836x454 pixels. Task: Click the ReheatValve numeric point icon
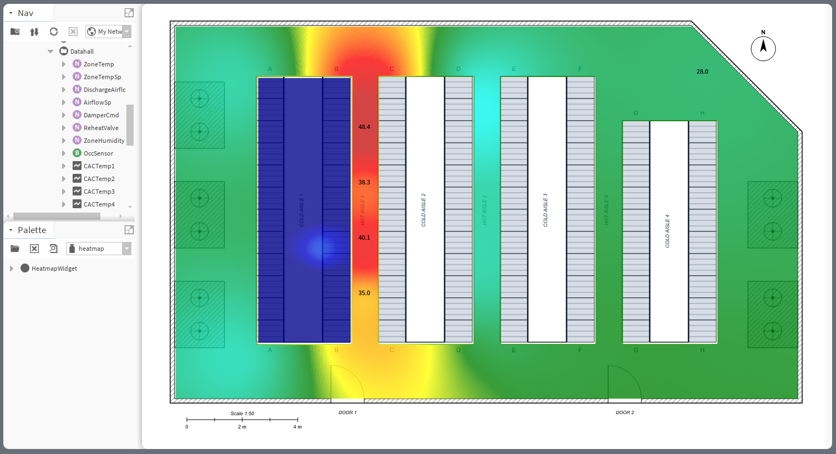[77, 127]
